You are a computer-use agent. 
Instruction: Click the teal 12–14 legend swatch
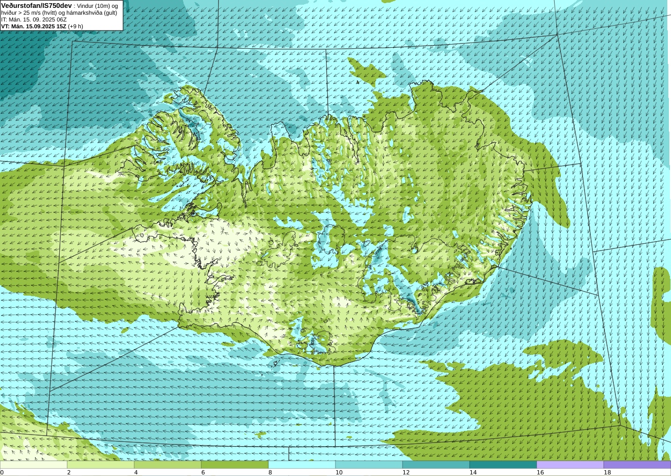click(x=436, y=464)
